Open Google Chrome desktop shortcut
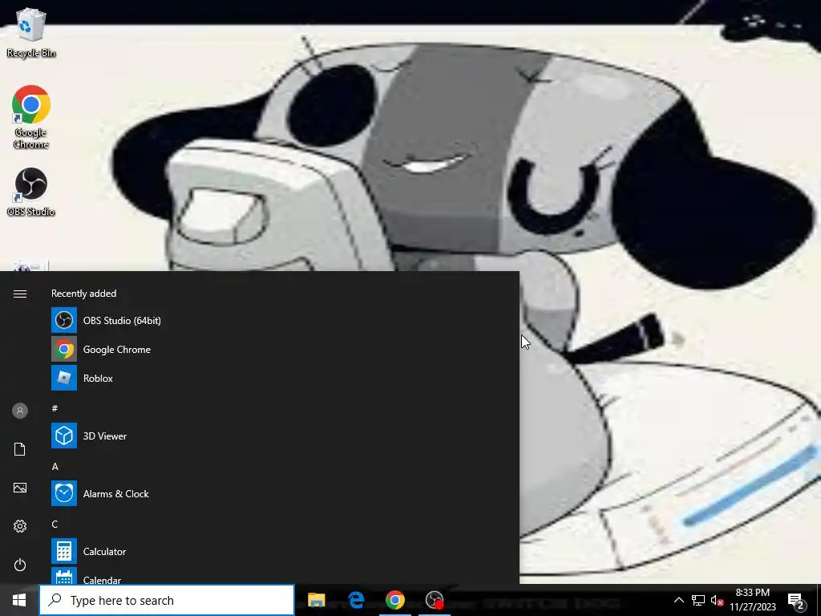 tap(31, 117)
